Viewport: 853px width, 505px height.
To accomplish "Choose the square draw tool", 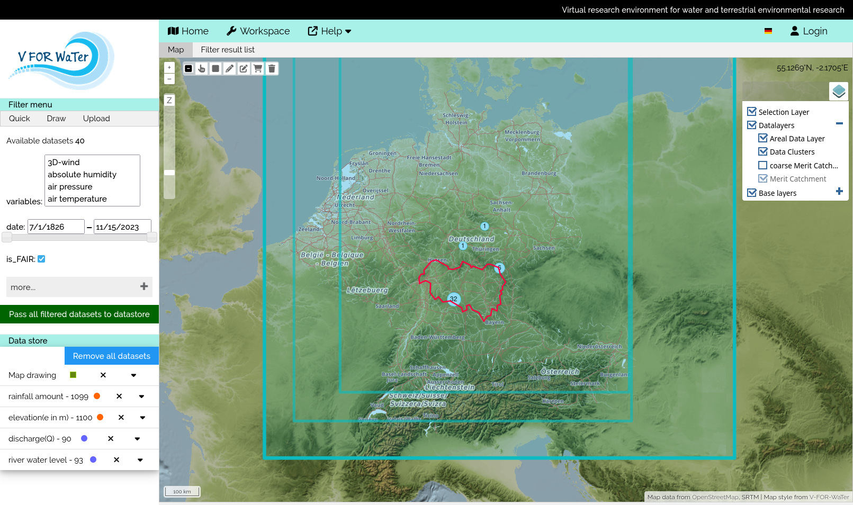I will coord(216,69).
